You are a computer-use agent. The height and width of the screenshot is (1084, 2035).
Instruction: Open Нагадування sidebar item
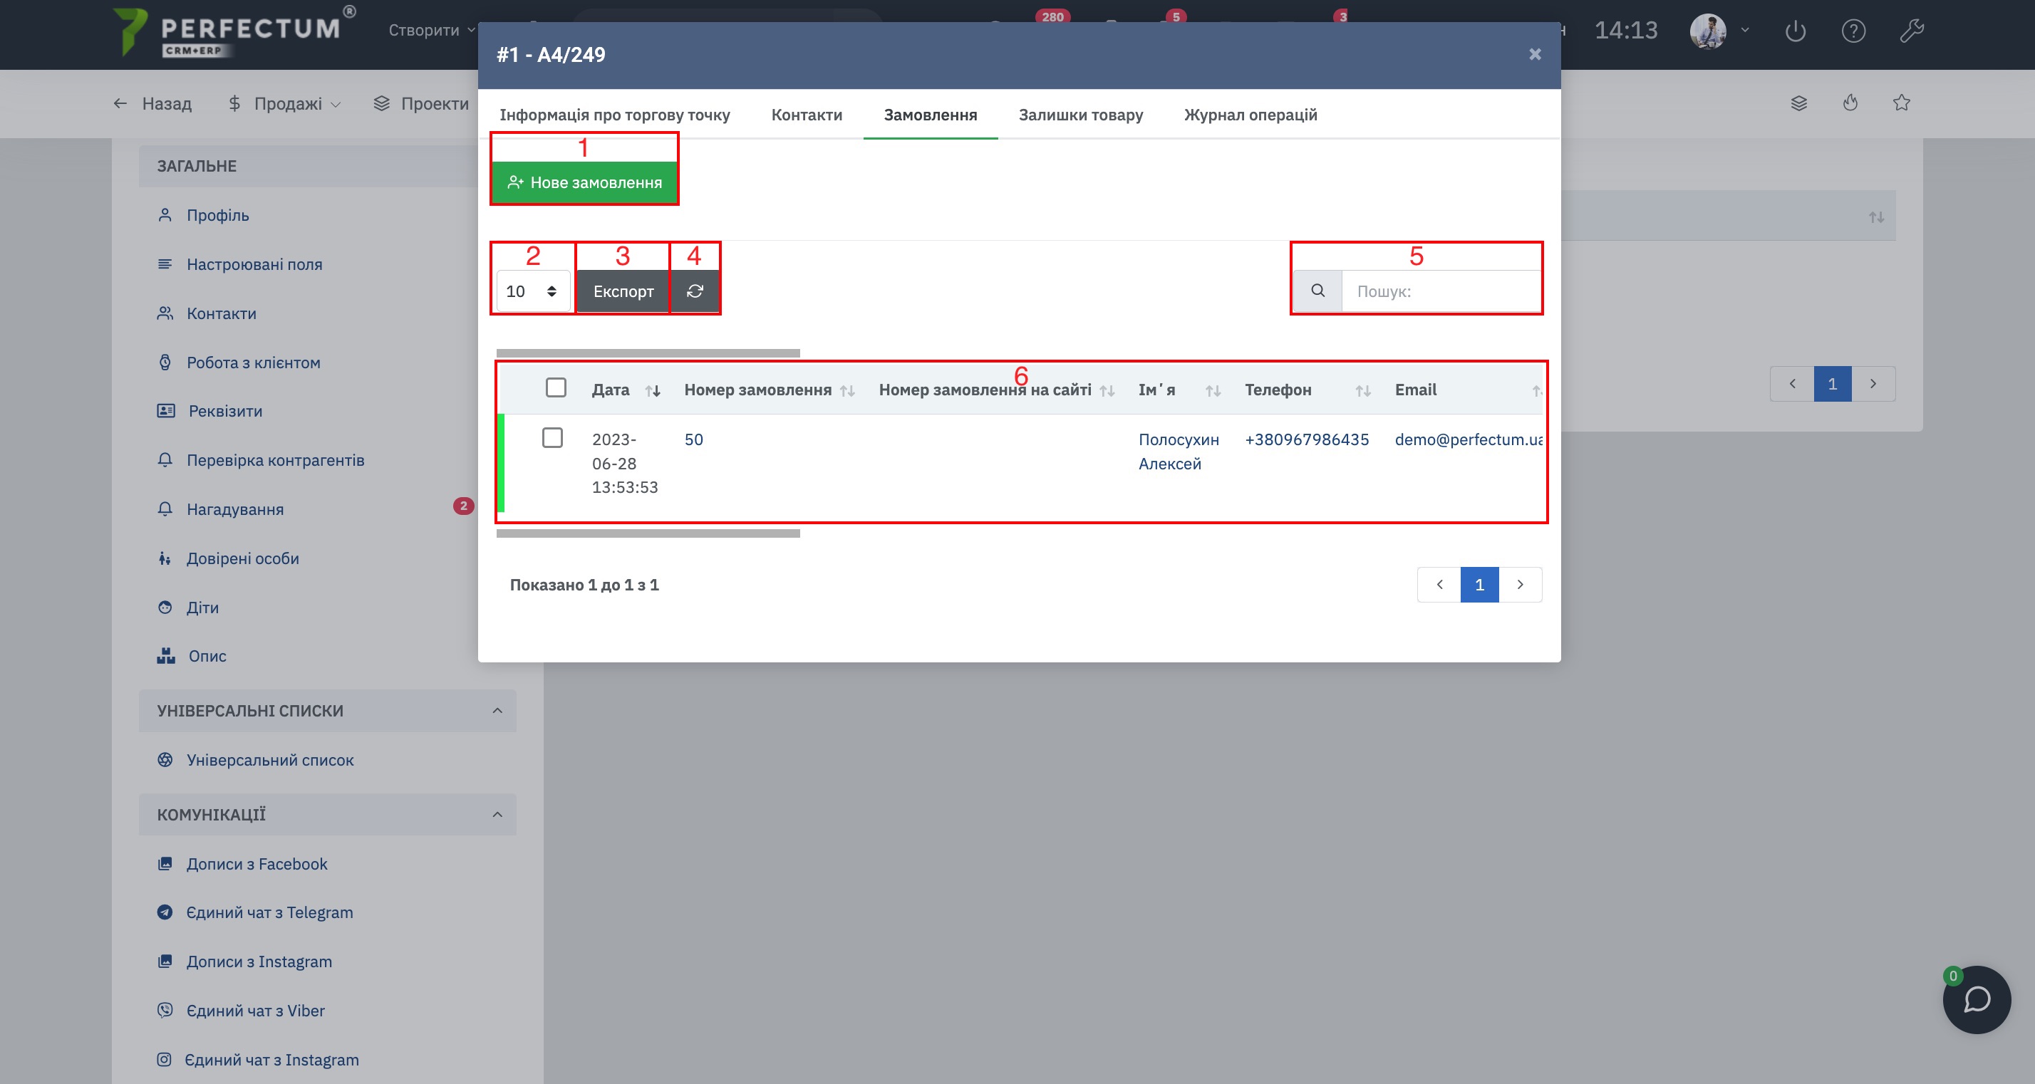point(234,509)
